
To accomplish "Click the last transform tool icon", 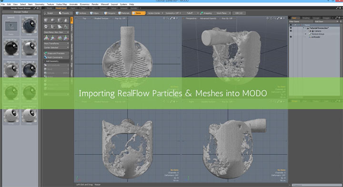I will tap(66, 38).
